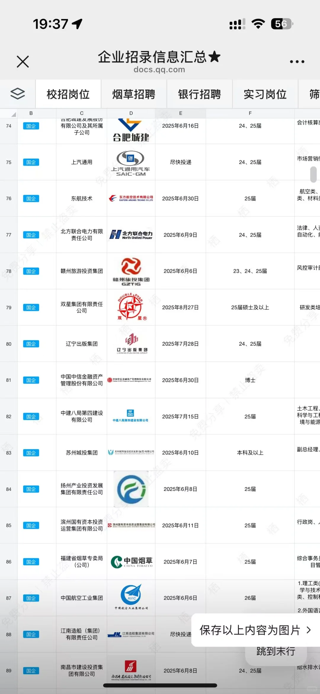Tap the 扬州产业投资 round logo

[131, 489]
